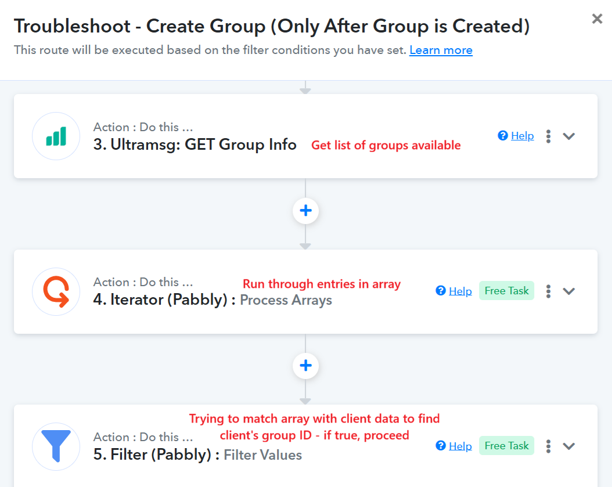The image size is (612, 487).
Task: Click the Free Task badge on Iterator step
Action: pos(507,291)
